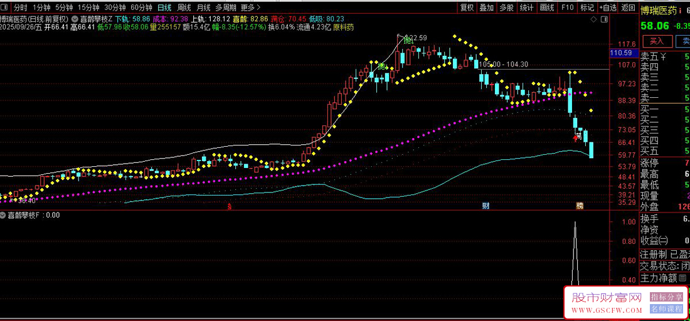This screenshot has height=321, width=690.
Task: Select the 60分钟 period
Action: coord(141,8)
